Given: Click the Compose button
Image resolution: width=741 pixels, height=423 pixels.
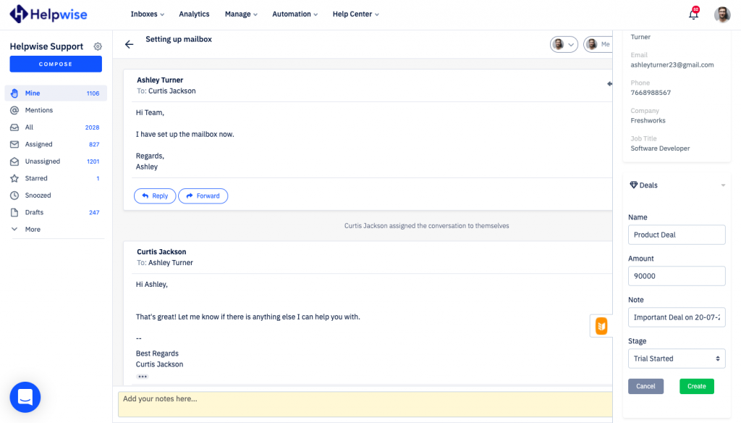Looking at the screenshot, I should [56, 64].
